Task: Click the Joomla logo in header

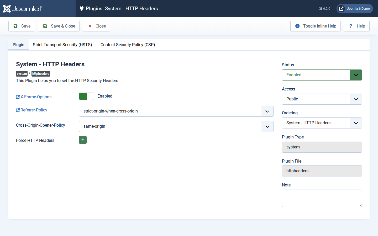Action: coord(22,9)
